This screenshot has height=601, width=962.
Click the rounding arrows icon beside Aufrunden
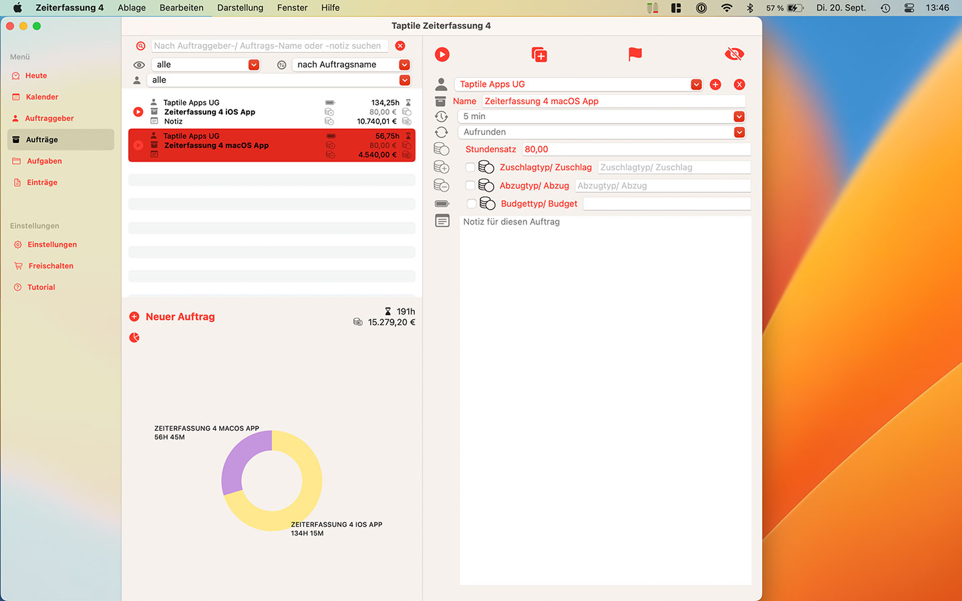[x=441, y=132]
